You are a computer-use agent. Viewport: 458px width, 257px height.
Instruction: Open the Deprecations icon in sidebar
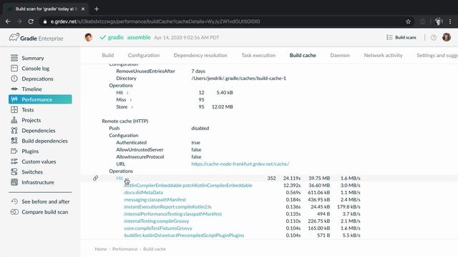tap(14, 79)
